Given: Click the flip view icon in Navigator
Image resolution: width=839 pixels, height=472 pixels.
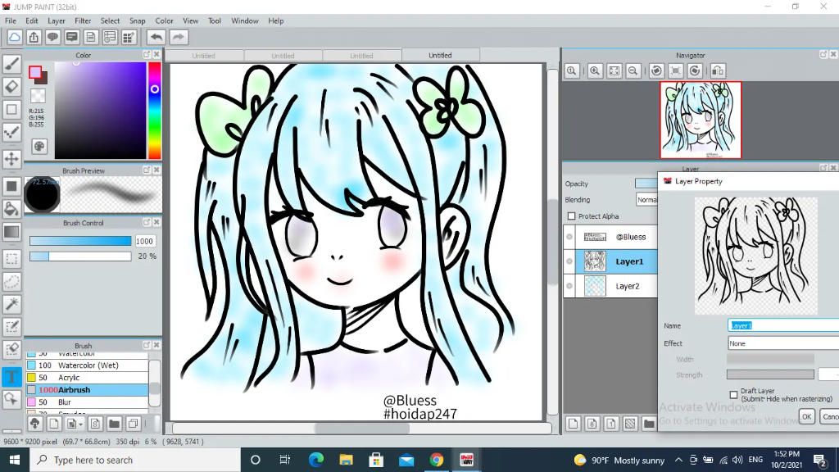Looking at the screenshot, I should point(718,70).
